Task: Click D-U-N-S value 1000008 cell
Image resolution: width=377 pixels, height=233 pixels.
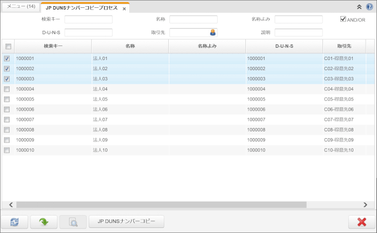Action: (284, 130)
